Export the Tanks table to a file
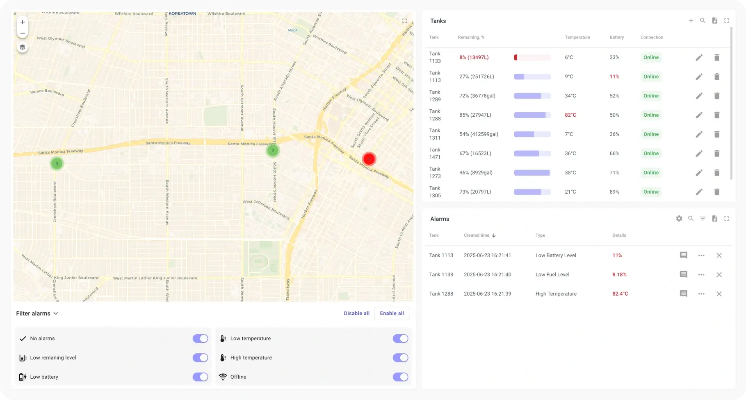The image size is (746, 400). pos(715,20)
